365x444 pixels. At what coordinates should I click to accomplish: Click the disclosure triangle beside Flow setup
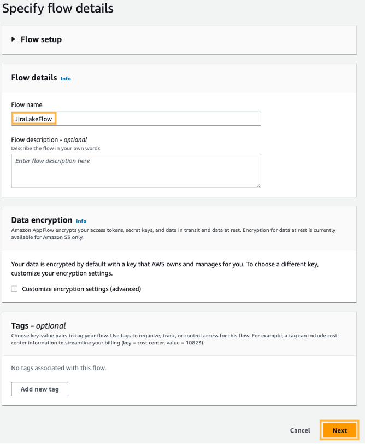14,39
